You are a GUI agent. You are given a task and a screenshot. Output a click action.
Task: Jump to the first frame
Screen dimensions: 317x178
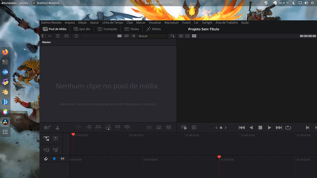[x=241, y=128]
